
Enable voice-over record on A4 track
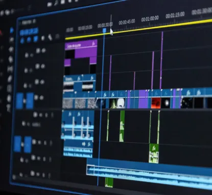[x=49, y=176]
